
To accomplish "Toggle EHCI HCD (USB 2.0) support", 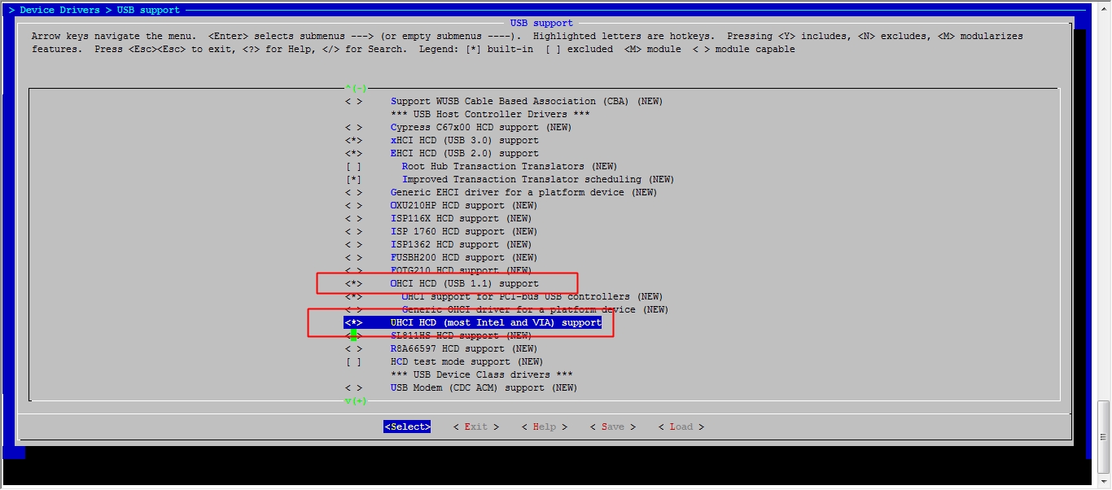I will point(353,153).
